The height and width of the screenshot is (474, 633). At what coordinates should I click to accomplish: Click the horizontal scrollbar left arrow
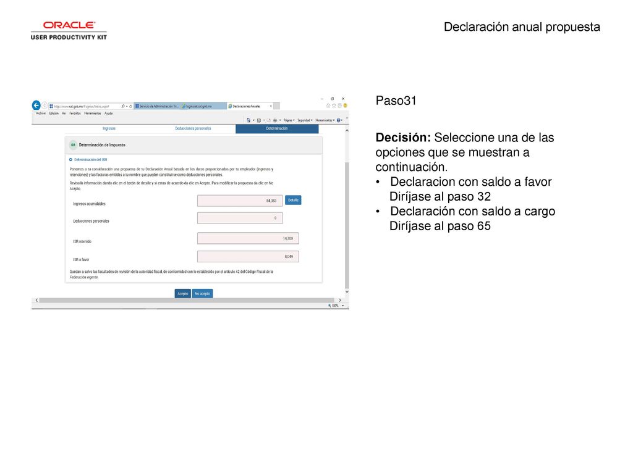coord(36,301)
